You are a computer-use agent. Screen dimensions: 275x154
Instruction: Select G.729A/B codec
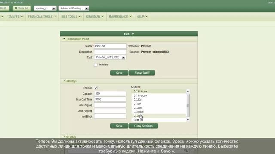click(x=159, y=112)
